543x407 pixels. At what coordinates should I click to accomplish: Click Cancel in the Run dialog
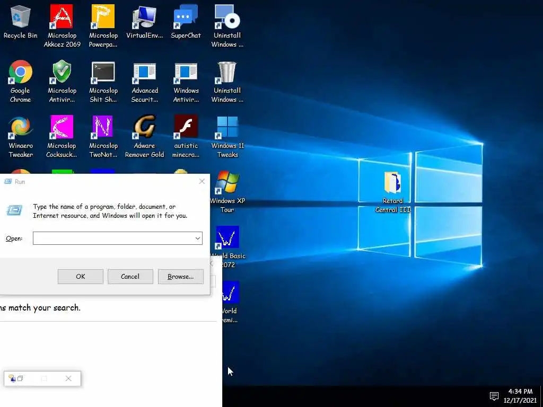click(130, 277)
